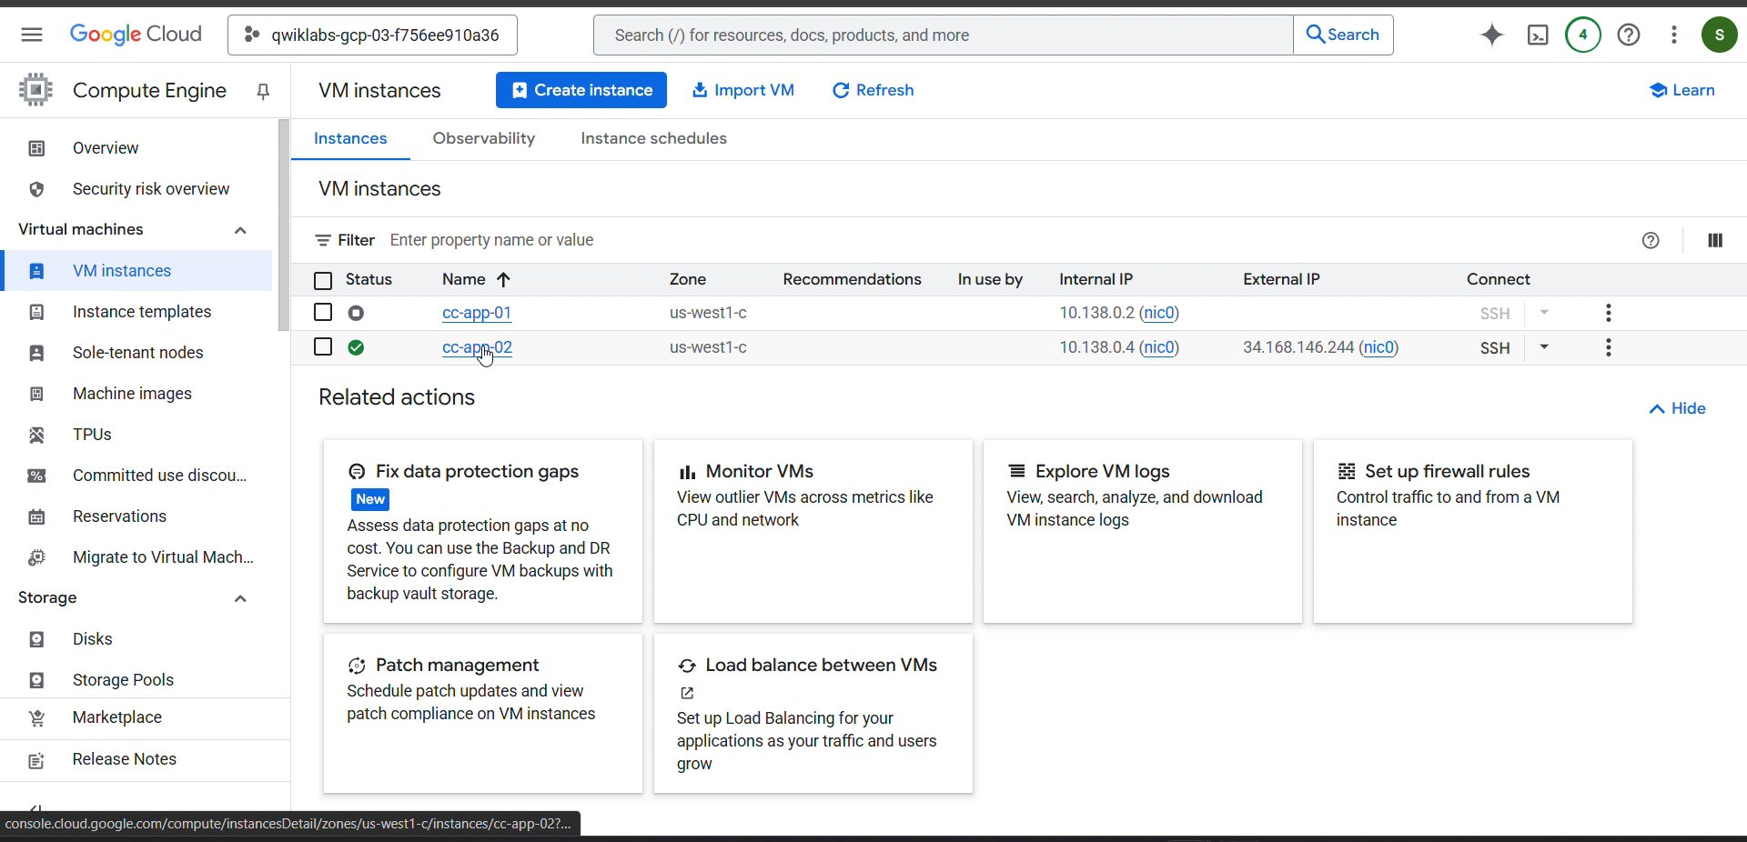Pin Compute Engine with the pin icon
Image resolution: width=1747 pixels, height=842 pixels.
click(263, 91)
